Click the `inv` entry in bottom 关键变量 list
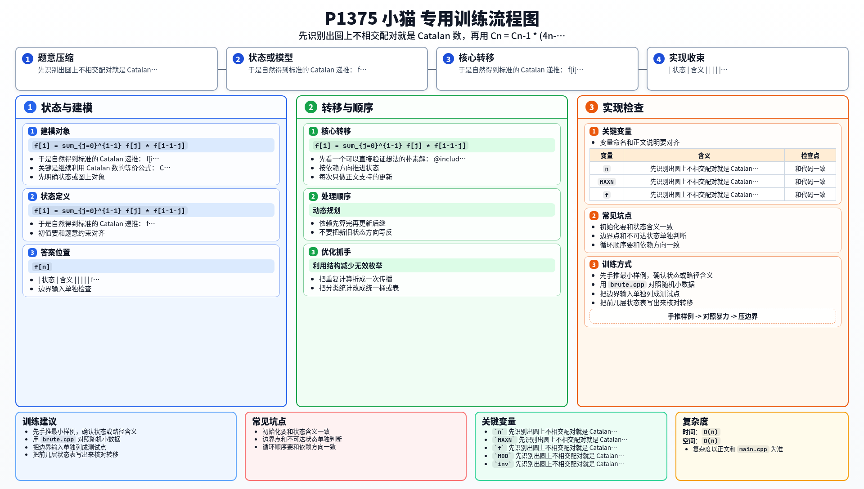The height and width of the screenshot is (489, 864). point(558,464)
